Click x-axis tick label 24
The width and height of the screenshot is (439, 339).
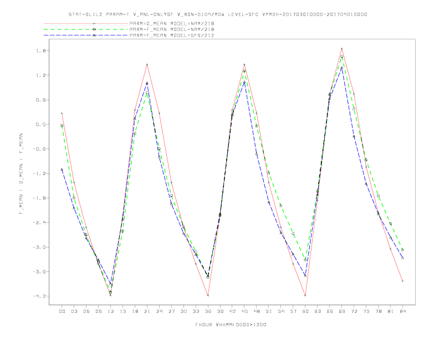[x=159, y=311]
